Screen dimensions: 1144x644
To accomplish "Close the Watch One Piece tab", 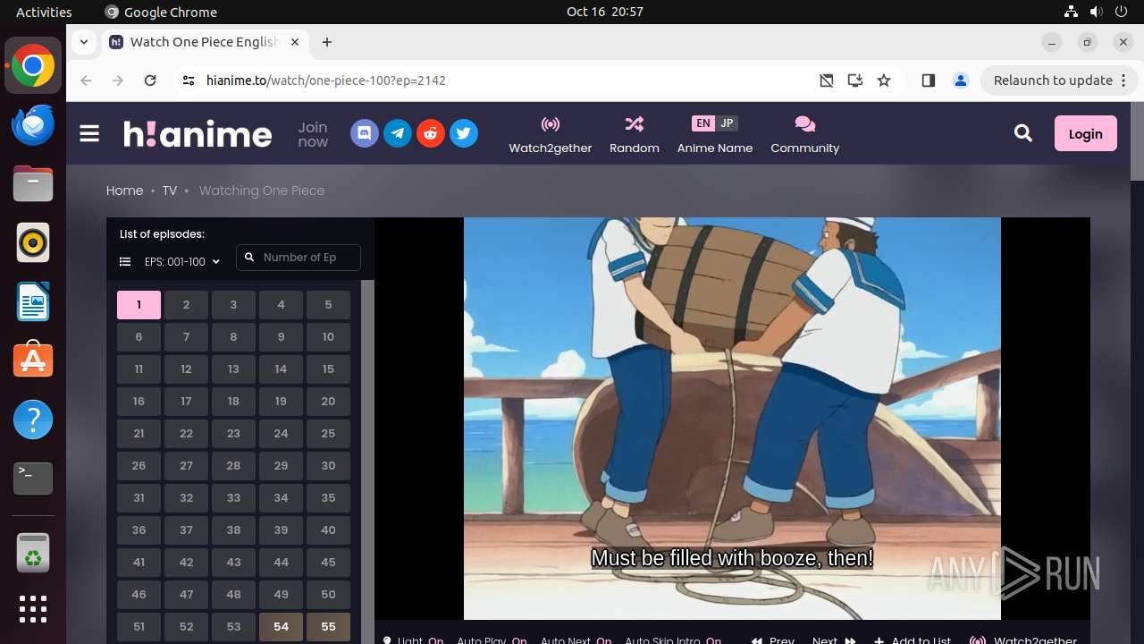I will (x=296, y=42).
